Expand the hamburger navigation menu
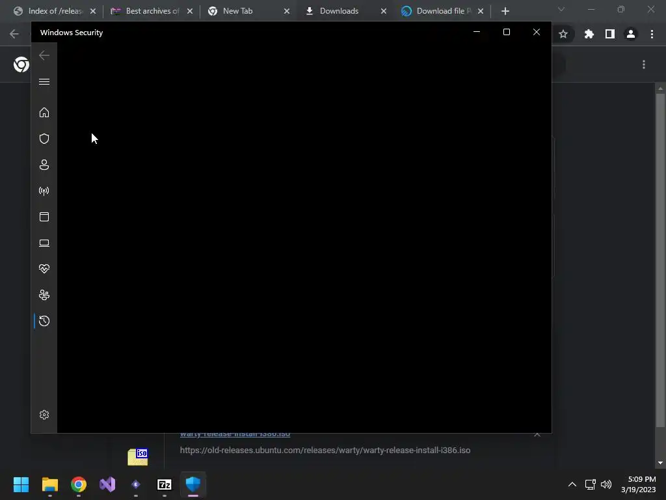The width and height of the screenshot is (666, 500). pos(44,81)
